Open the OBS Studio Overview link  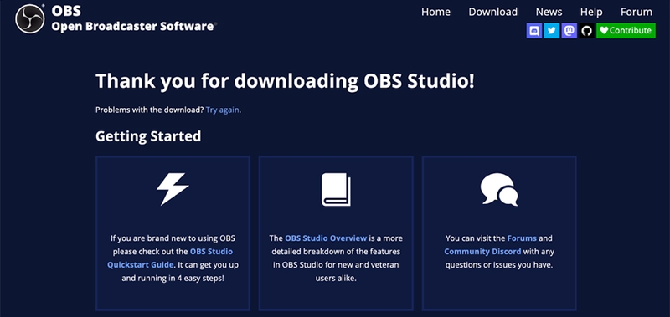[x=326, y=238]
